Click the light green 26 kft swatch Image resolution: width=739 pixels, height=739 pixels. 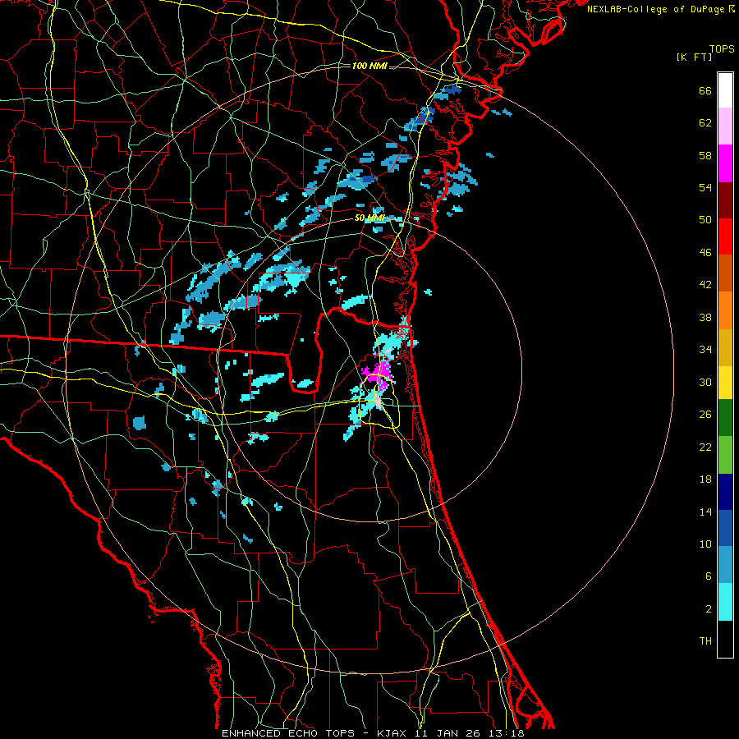725,455
